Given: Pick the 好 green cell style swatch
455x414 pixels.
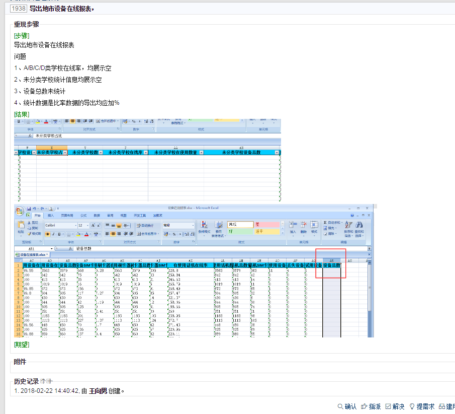Looking at the screenshot, I should (x=240, y=231).
